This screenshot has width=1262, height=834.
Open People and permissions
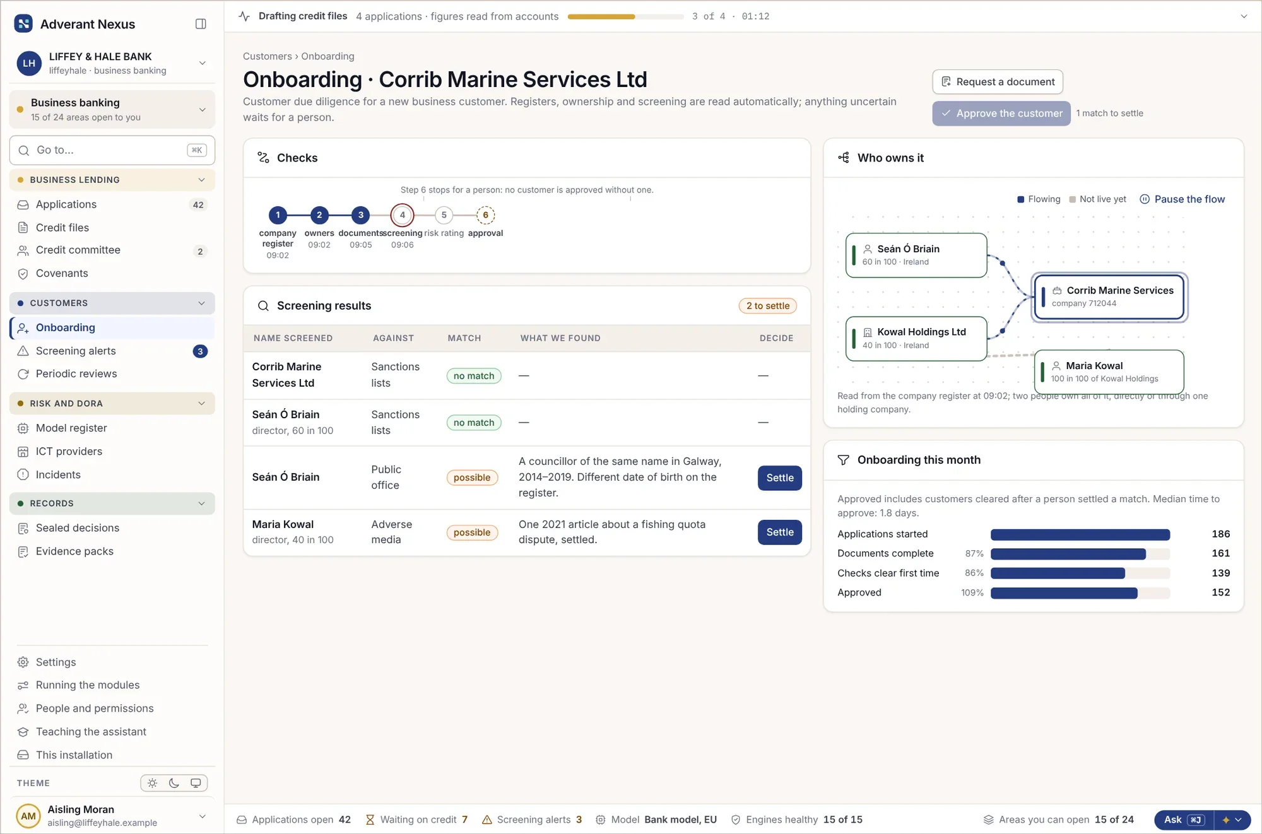(x=112, y=708)
